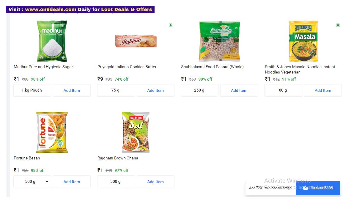351x203 pixels.
Task: Click the Add ₹201 order requirement notice
Action: tap(270, 188)
